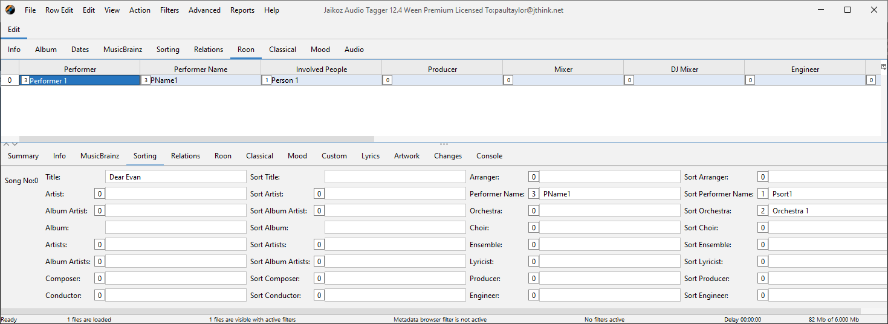888x324 pixels.
Task: Click the Orchestra text field
Action: click(609, 211)
